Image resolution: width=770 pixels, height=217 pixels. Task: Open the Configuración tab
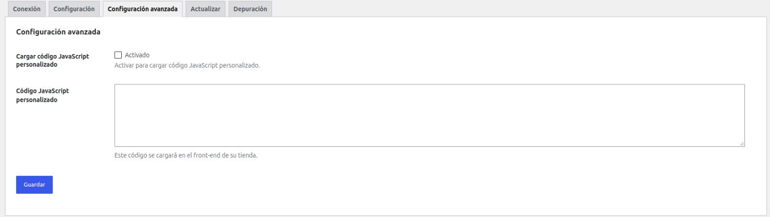coord(74,9)
